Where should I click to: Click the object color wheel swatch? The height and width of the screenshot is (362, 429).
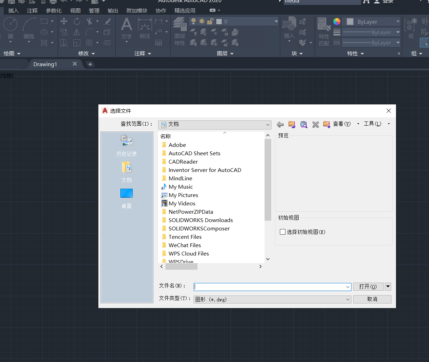pyautogui.click(x=337, y=22)
